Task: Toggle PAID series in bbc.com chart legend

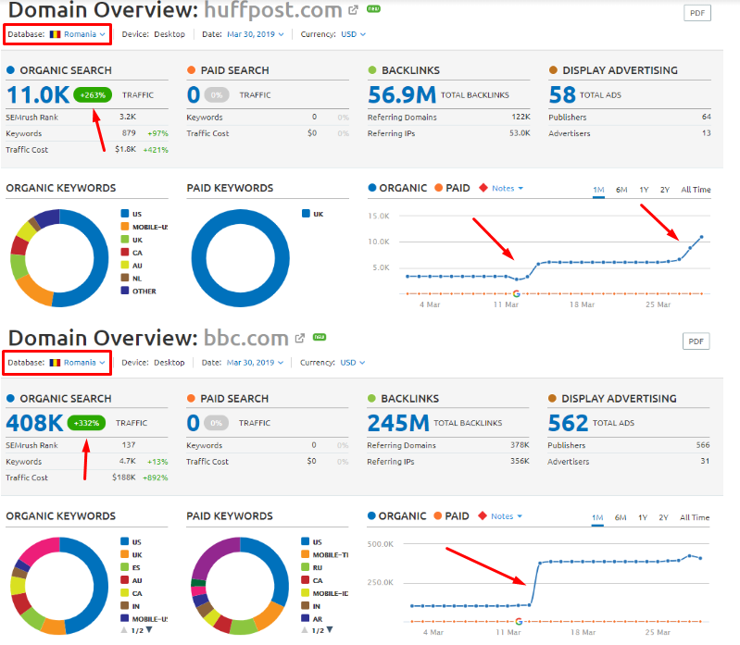Action: (451, 516)
